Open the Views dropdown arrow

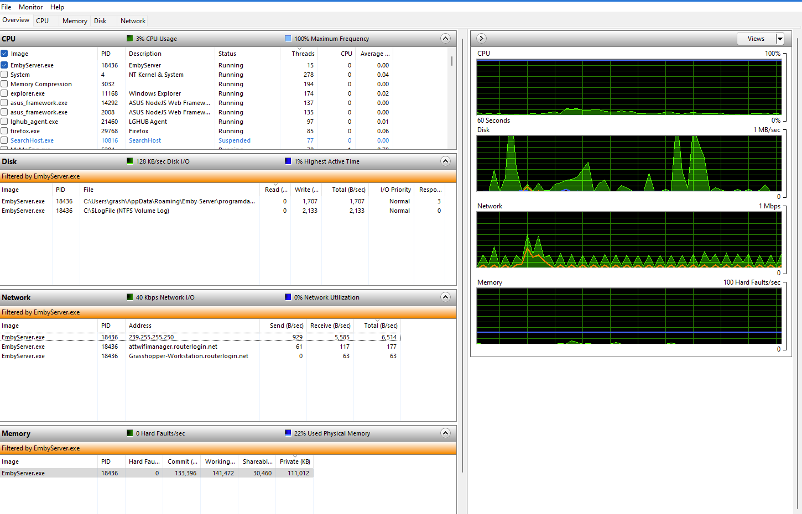pos(780,39)
